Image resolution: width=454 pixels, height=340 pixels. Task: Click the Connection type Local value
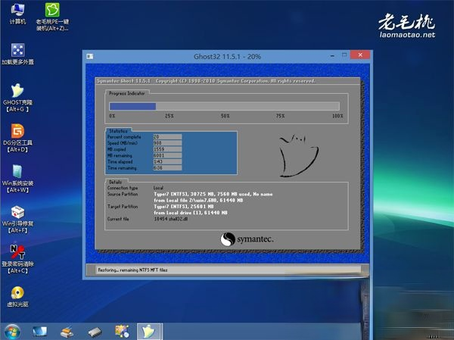point(158,188)
